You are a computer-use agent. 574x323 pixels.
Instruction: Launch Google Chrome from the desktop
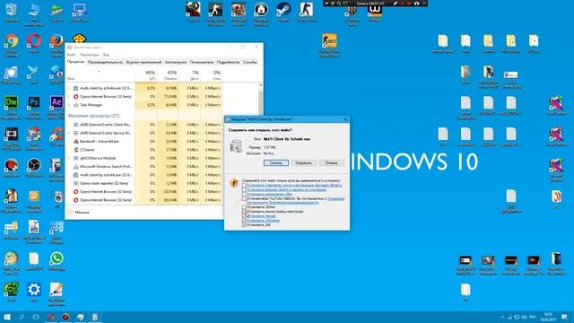(12, 43)
